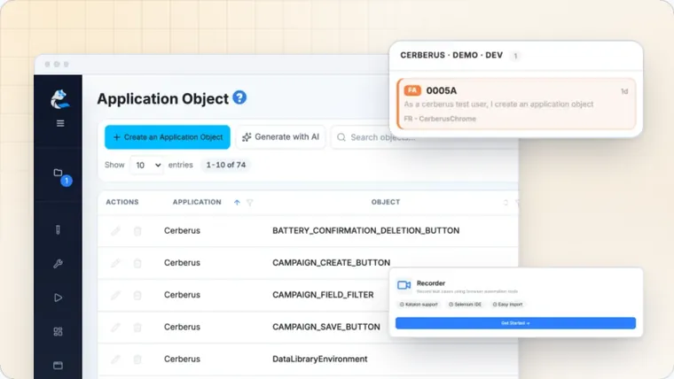Click Generate with AI button
This screenshot has height=379, width=674.
tap(281, 137)
